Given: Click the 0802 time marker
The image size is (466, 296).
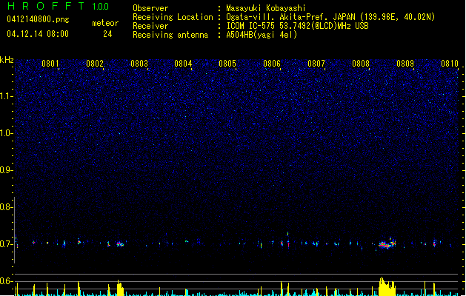Looking at the screenshot, I should point(95,64).
